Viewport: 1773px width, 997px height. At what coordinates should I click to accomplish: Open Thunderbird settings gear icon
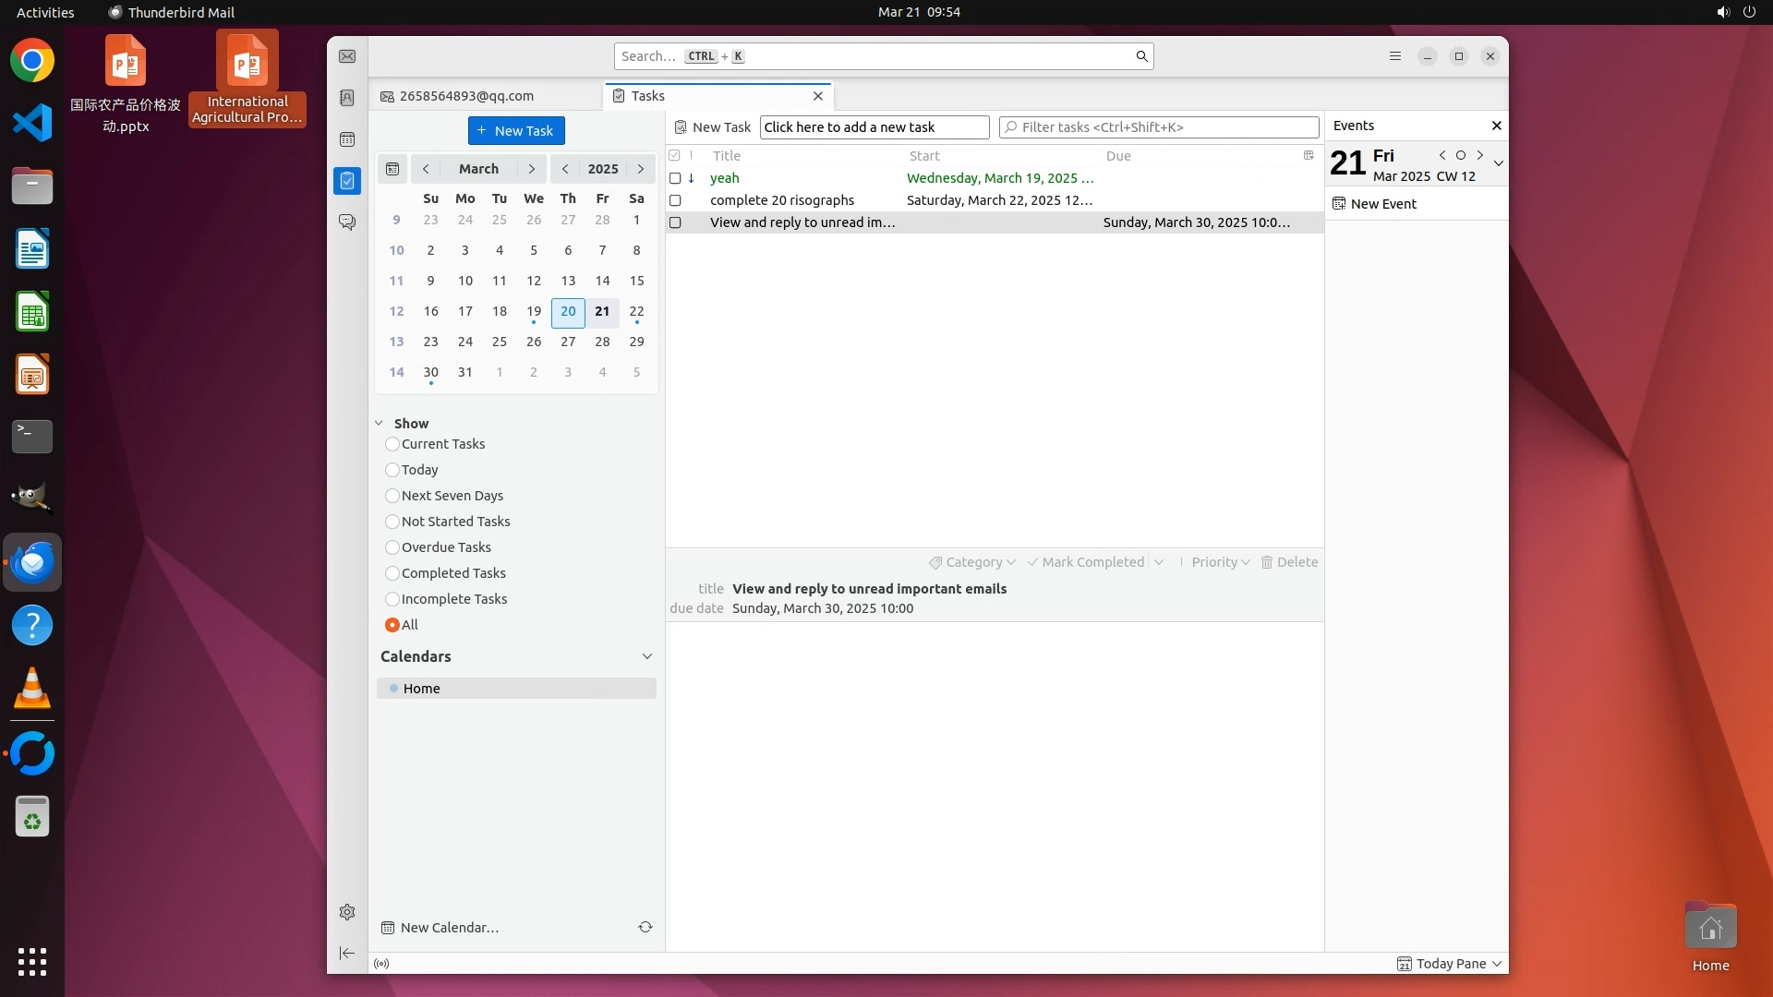(347, 912)
